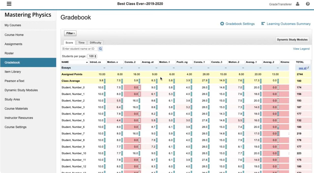Select the Score tab
Viewport: 314px width, 173px height.
click(69, 42)
